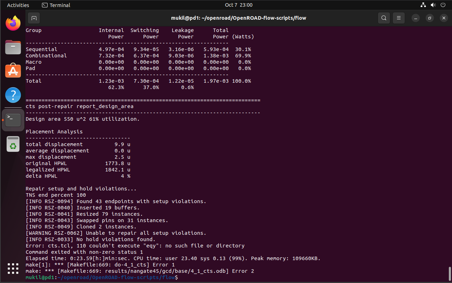The image size is (452, 283).
Task: Launch Firefox from the dock
Action: 13,23
